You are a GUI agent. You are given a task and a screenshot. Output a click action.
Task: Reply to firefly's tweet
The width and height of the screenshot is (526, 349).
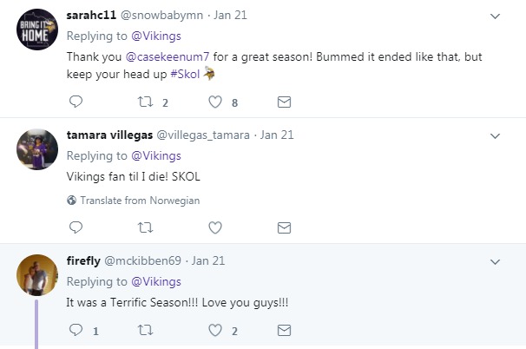[x=76, y=330]
